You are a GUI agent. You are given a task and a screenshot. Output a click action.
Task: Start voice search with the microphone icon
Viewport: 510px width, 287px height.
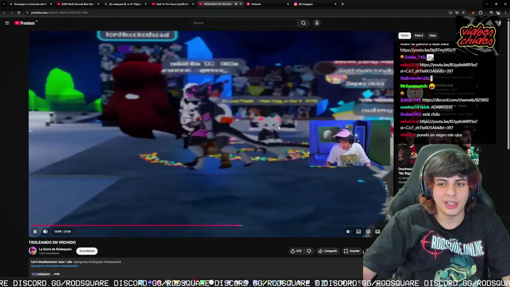pyautogui.click(x=317, y=23)
